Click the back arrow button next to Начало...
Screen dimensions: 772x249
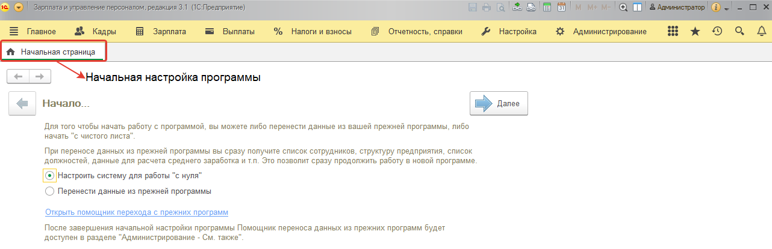pyautogui.click(x=22, y=103)
